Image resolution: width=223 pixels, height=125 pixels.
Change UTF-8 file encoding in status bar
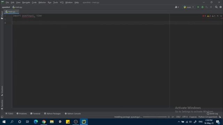click(185, 117)
